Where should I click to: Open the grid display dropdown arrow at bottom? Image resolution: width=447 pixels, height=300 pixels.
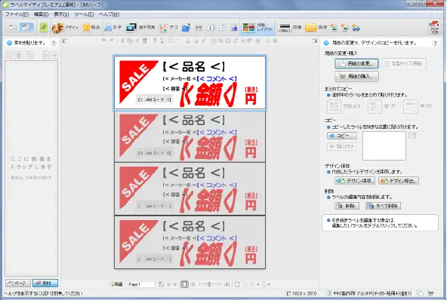[x=258, y=284]
